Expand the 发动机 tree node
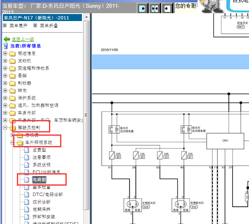The height and width of the screenshot is (224, 249). pos(5,61)
